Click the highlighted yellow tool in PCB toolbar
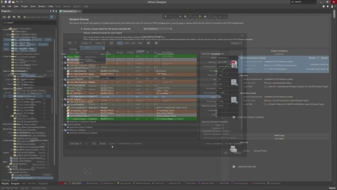The height and width of the screenshot is (190, 337). pos(200,17)
